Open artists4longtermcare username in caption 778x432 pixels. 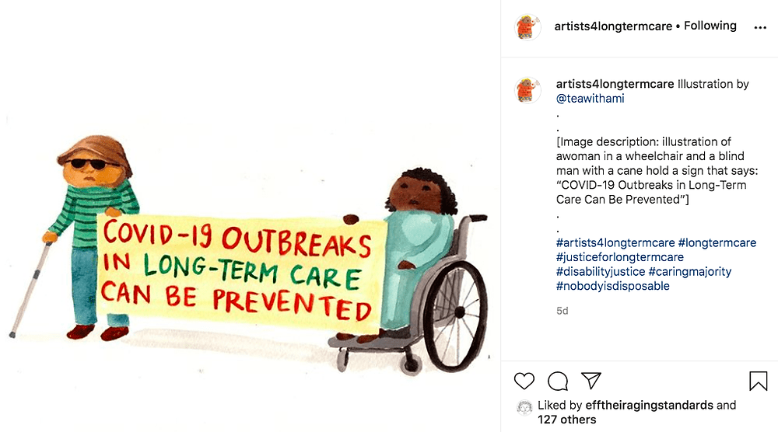pyautogui.click(x=615, y=84)
